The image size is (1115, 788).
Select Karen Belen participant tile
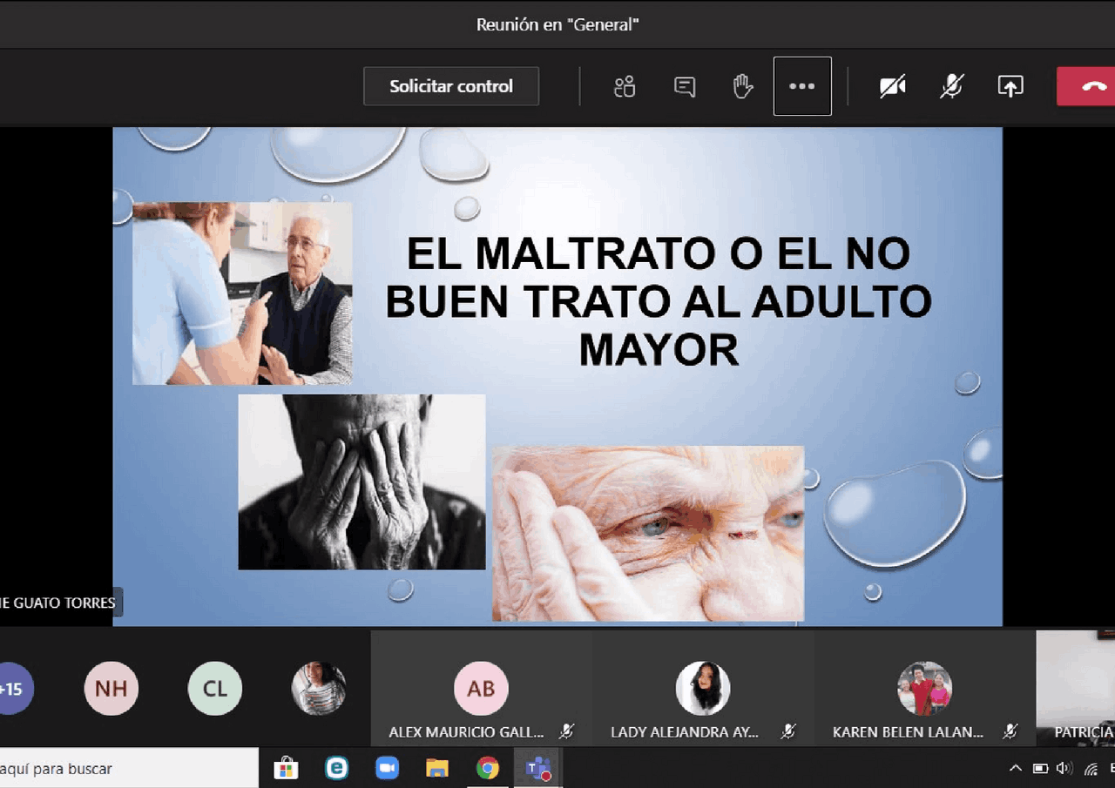(x=924, y=689)
